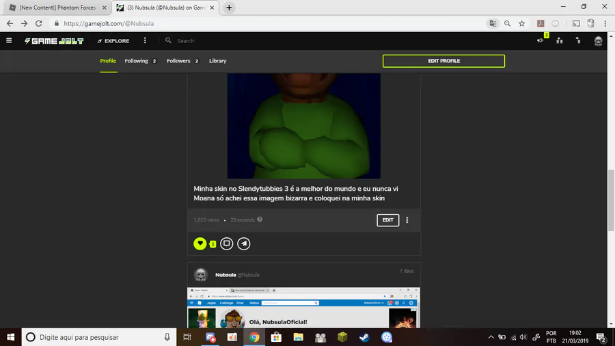The width and height of the screenshot is (615, 346).
Task: Bookmark this page with the star icon
Action: (x=521, y=23)
